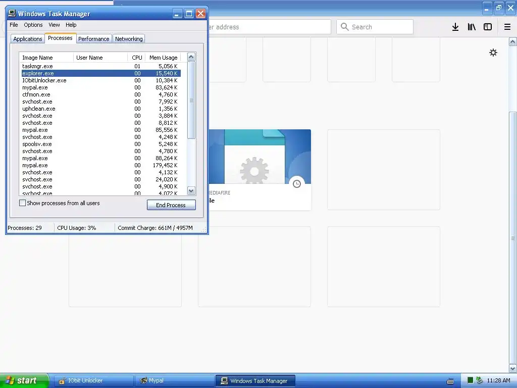Click the Mypal address bar field
Viewport: 517px width, 388px height.
click(269, 27)
